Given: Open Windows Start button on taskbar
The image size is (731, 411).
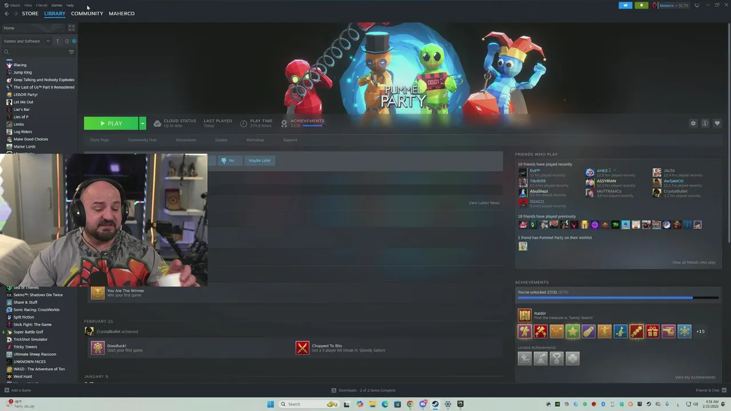Looking at the screenshot, I should coord(270,404).
